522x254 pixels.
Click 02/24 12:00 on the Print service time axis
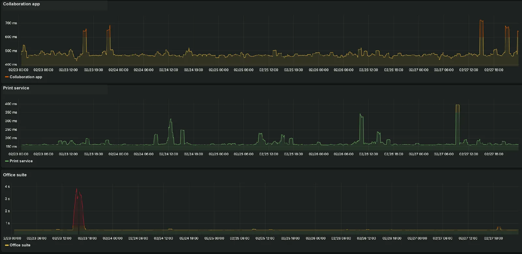coord(169,154)
